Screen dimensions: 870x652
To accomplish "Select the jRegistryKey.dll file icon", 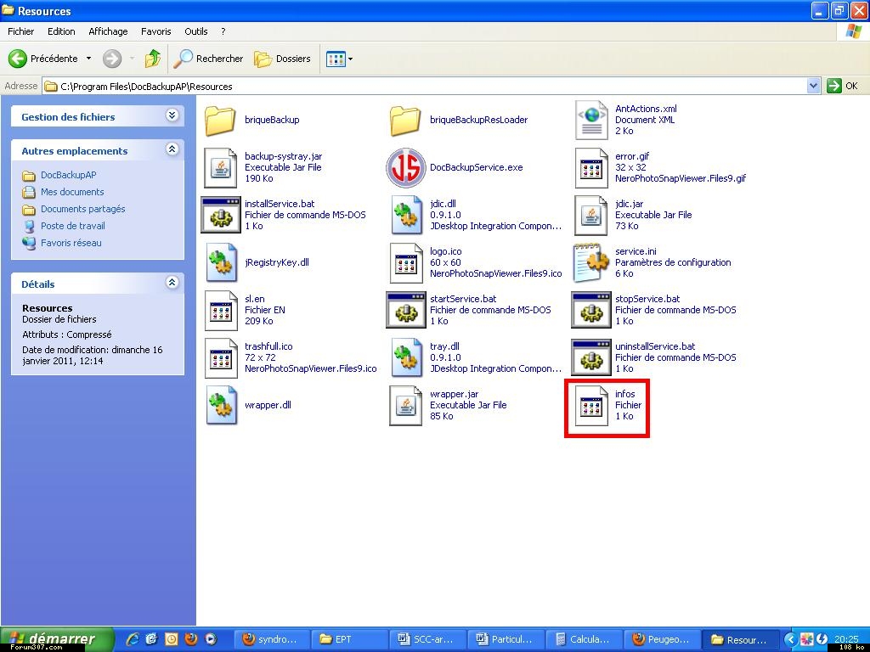I will [222, 262].
